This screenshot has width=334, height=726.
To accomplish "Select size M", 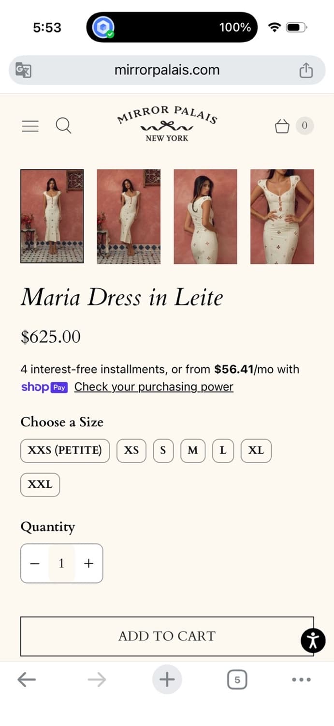I will tap(193, 451).
